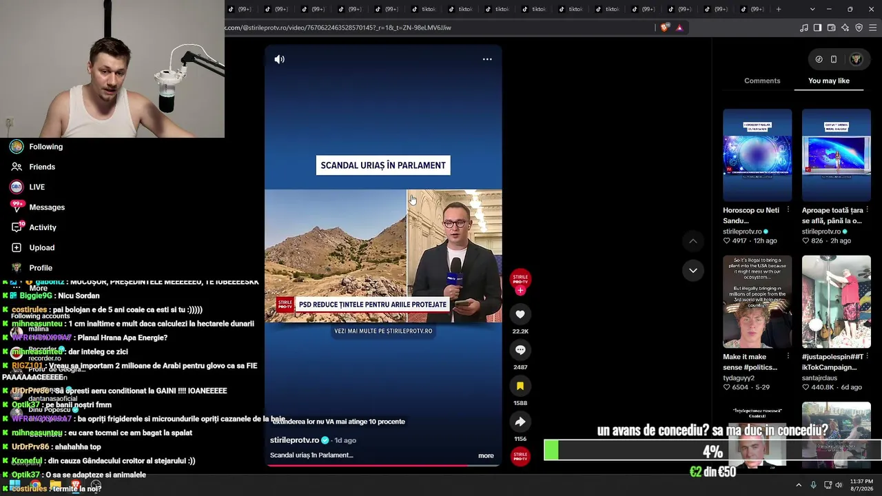
Task: Follow Stirile ProTV with the plus badge
Action: tap(520, 291)
